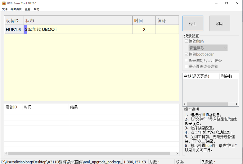Click the 剩余数 column header
Screen dimensions: 243x164
(x=229, y=76)
